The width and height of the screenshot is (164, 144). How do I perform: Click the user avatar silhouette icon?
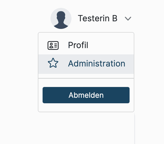61,19
